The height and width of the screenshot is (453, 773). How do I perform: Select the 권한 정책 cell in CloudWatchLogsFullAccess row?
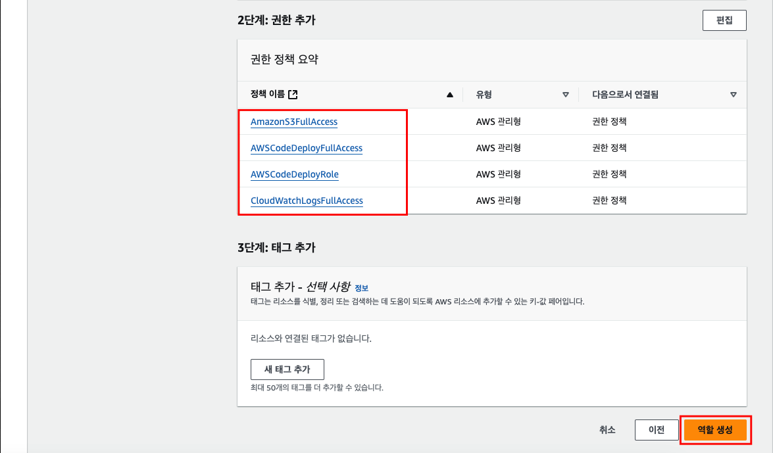(609, 201)
